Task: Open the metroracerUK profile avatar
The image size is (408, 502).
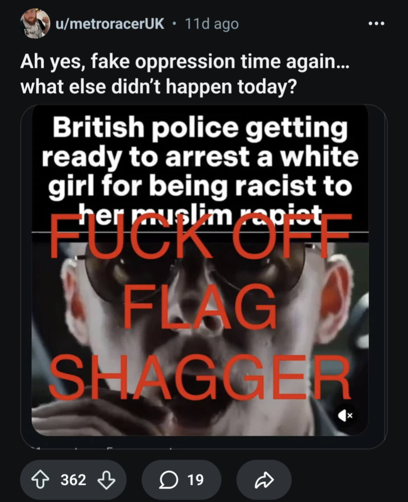Action: (x=35, y=23)
